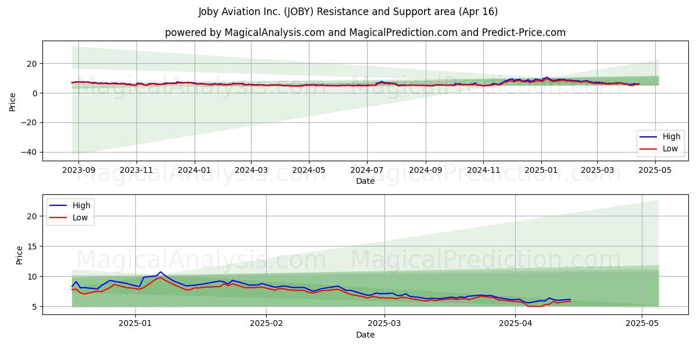
Task: Click the 2024-11 date tick label
Action: (x=484, y=171)
